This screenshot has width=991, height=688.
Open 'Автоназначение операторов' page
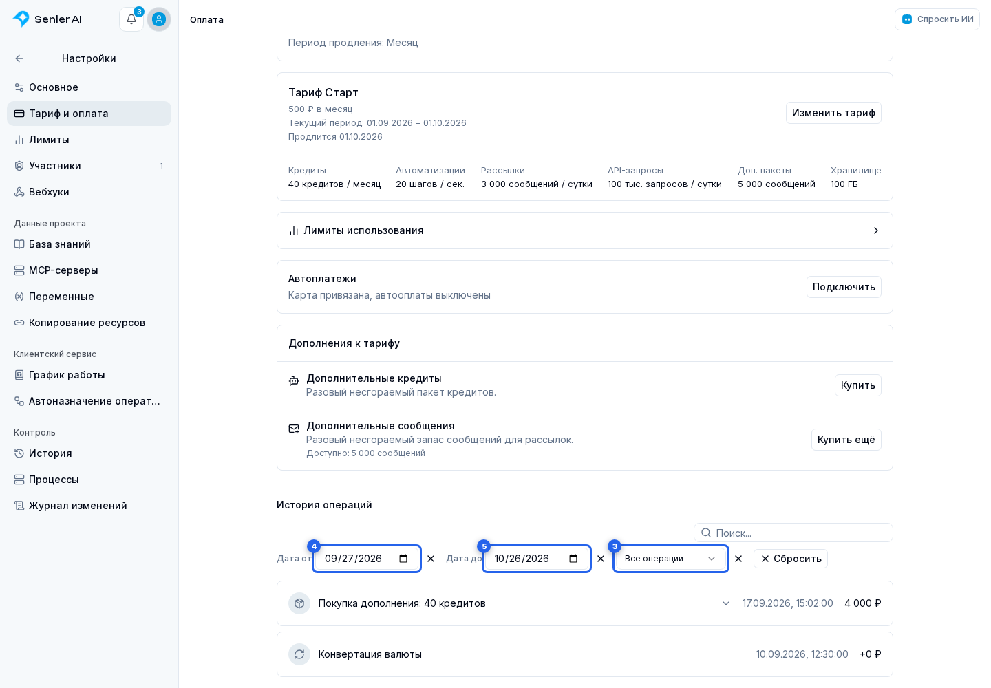point(89,401)
